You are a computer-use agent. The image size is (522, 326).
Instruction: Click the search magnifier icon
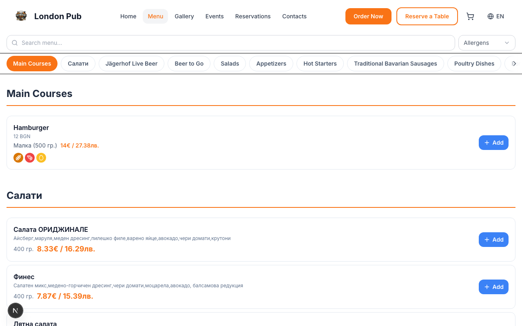[15, 43]
